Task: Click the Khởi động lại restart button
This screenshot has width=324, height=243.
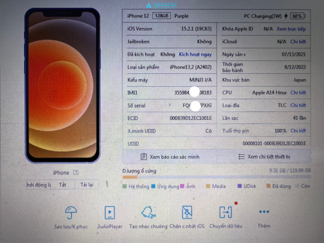Action: tap(39, 185)
